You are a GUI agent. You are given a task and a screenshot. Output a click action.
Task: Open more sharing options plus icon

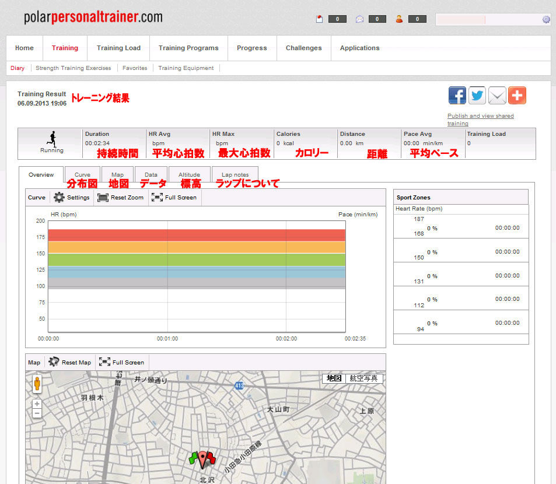pos(517,95)
